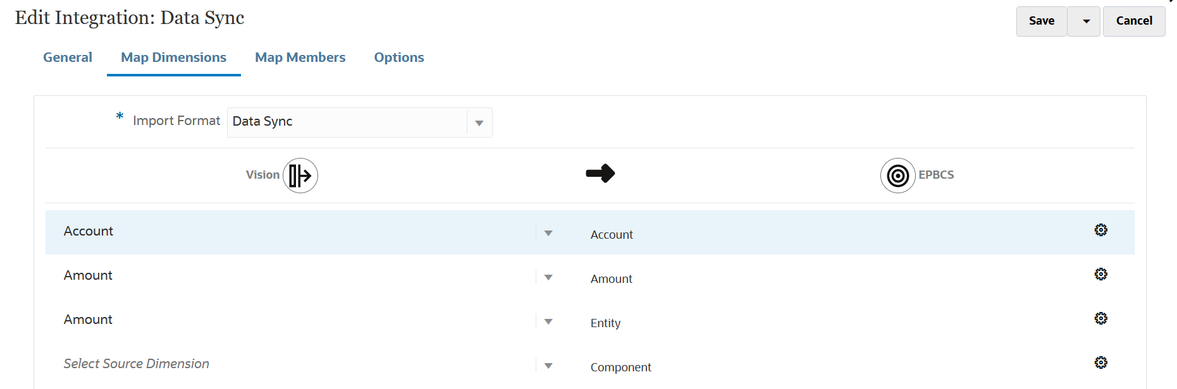Click the Cancel button
The width and height of the screenshot is (1177, 389).
(1134, 21)
